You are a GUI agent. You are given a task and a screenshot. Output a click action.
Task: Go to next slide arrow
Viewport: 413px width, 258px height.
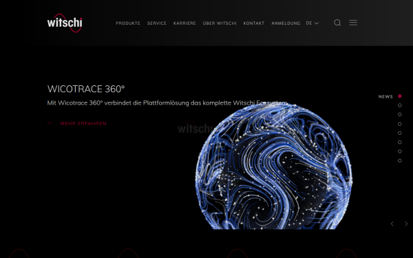click(x=406, y=224)
